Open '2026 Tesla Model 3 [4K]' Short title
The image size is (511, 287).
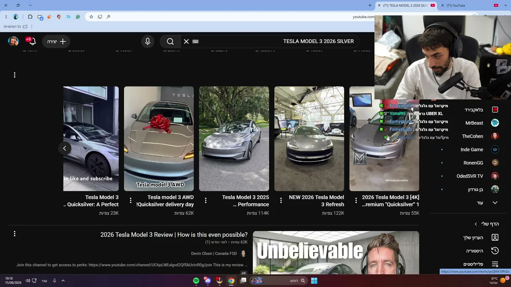390,201
